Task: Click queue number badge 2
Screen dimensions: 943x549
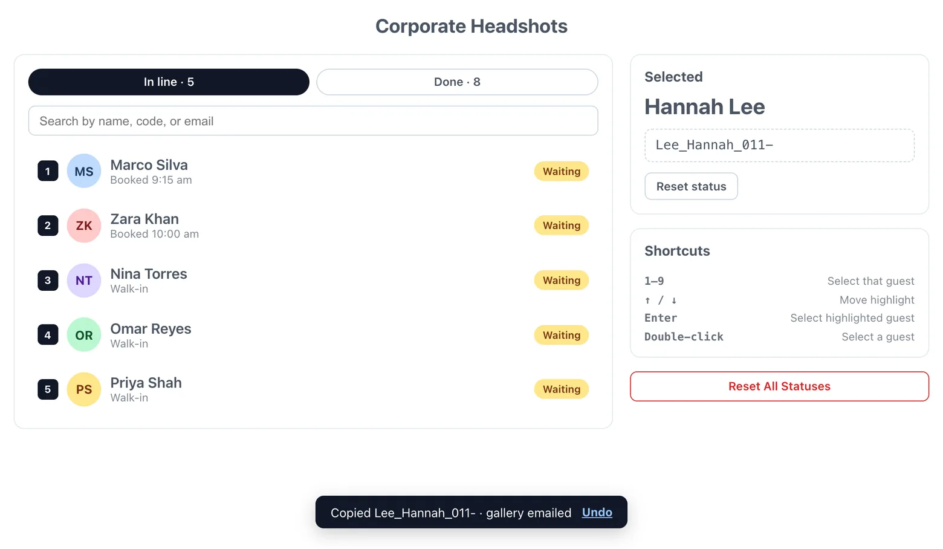Action: [48, 226]
